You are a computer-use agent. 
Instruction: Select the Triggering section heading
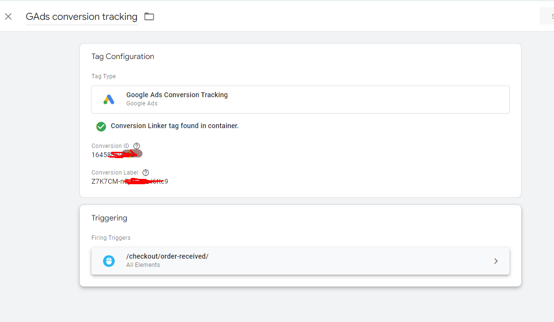point(109,218)
